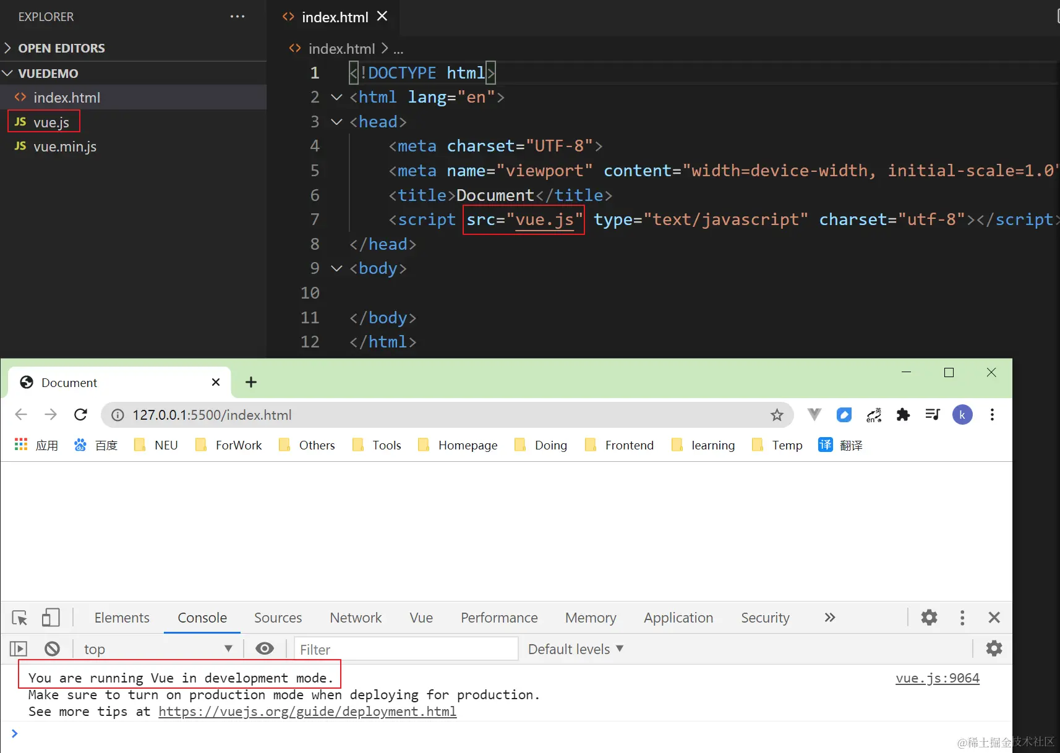1060x753 pixels.
Task: Open the Baidu bookmark
Action: [95, 445]
